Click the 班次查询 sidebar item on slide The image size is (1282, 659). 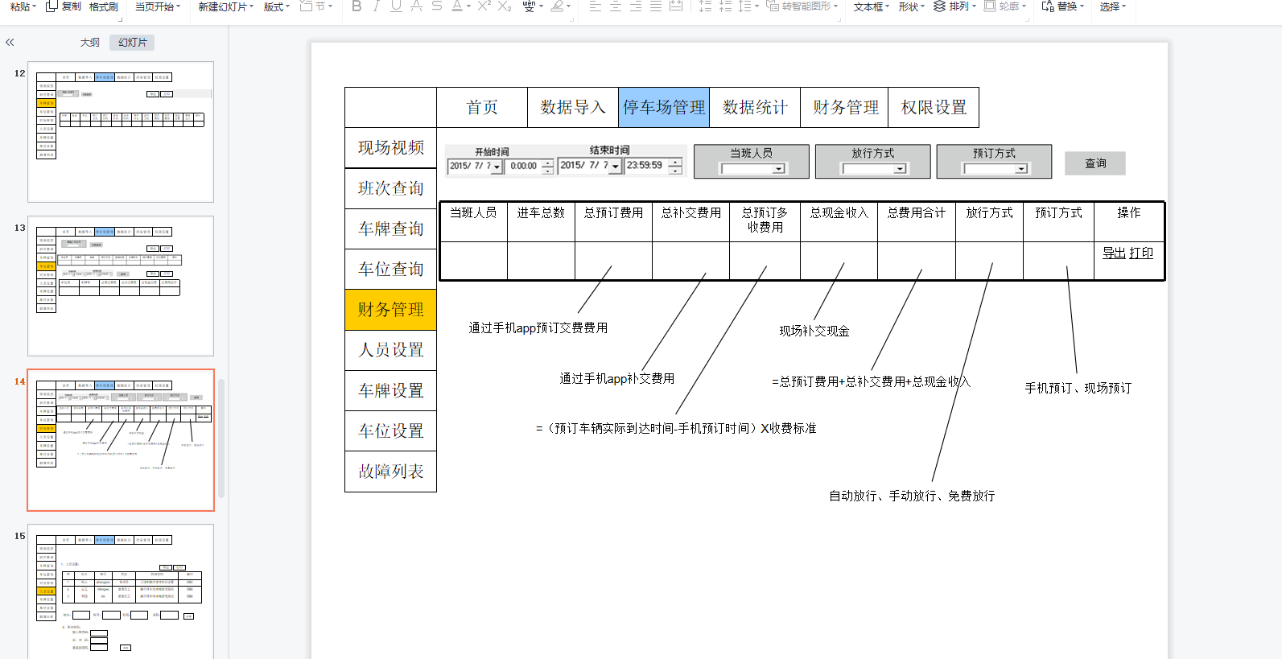[x=391, y=188]
